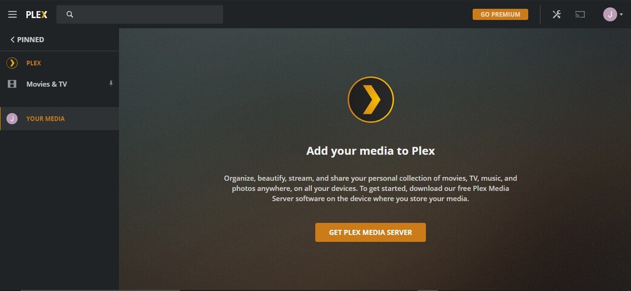Screen dimensions: 631x291
Task: Expand the account dropdown arrow
Action: pyautogui.click(x=621, y=15)
